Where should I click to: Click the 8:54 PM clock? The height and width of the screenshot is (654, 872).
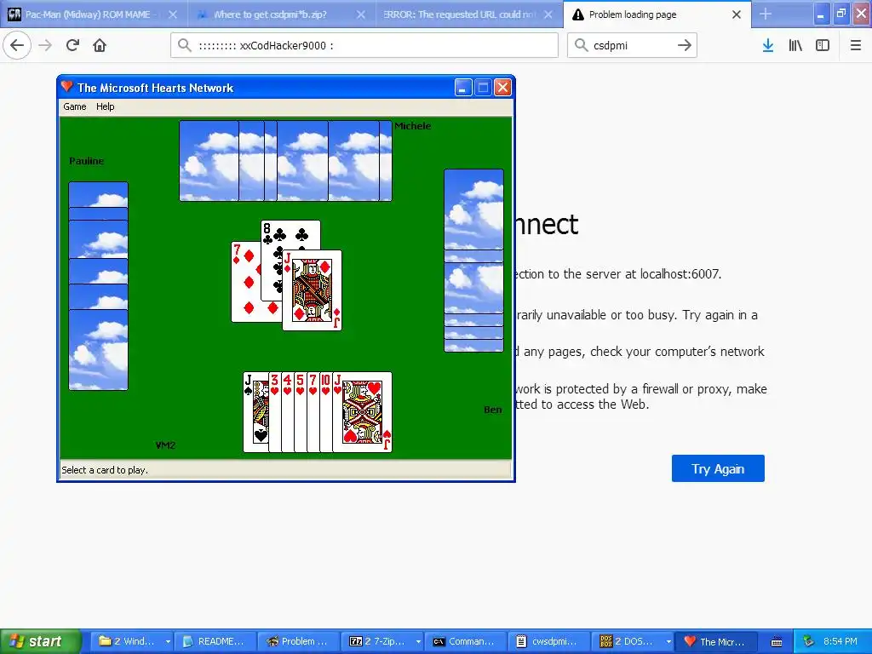point(840,641)
